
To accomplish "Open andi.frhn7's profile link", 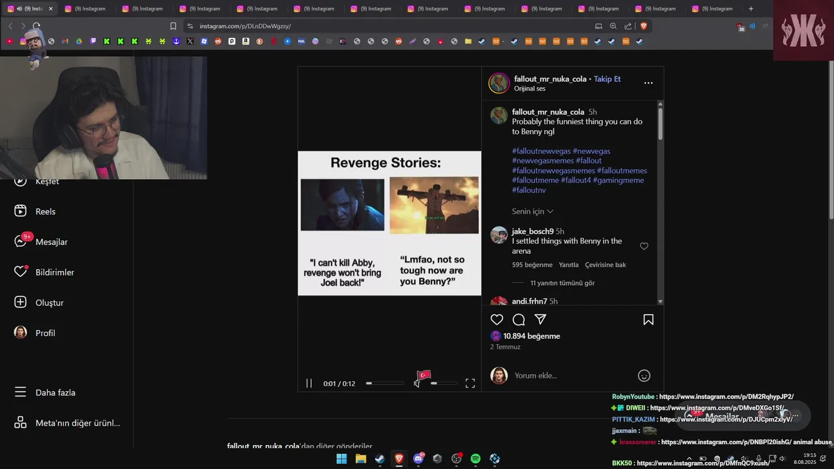I will click(530, 302).
